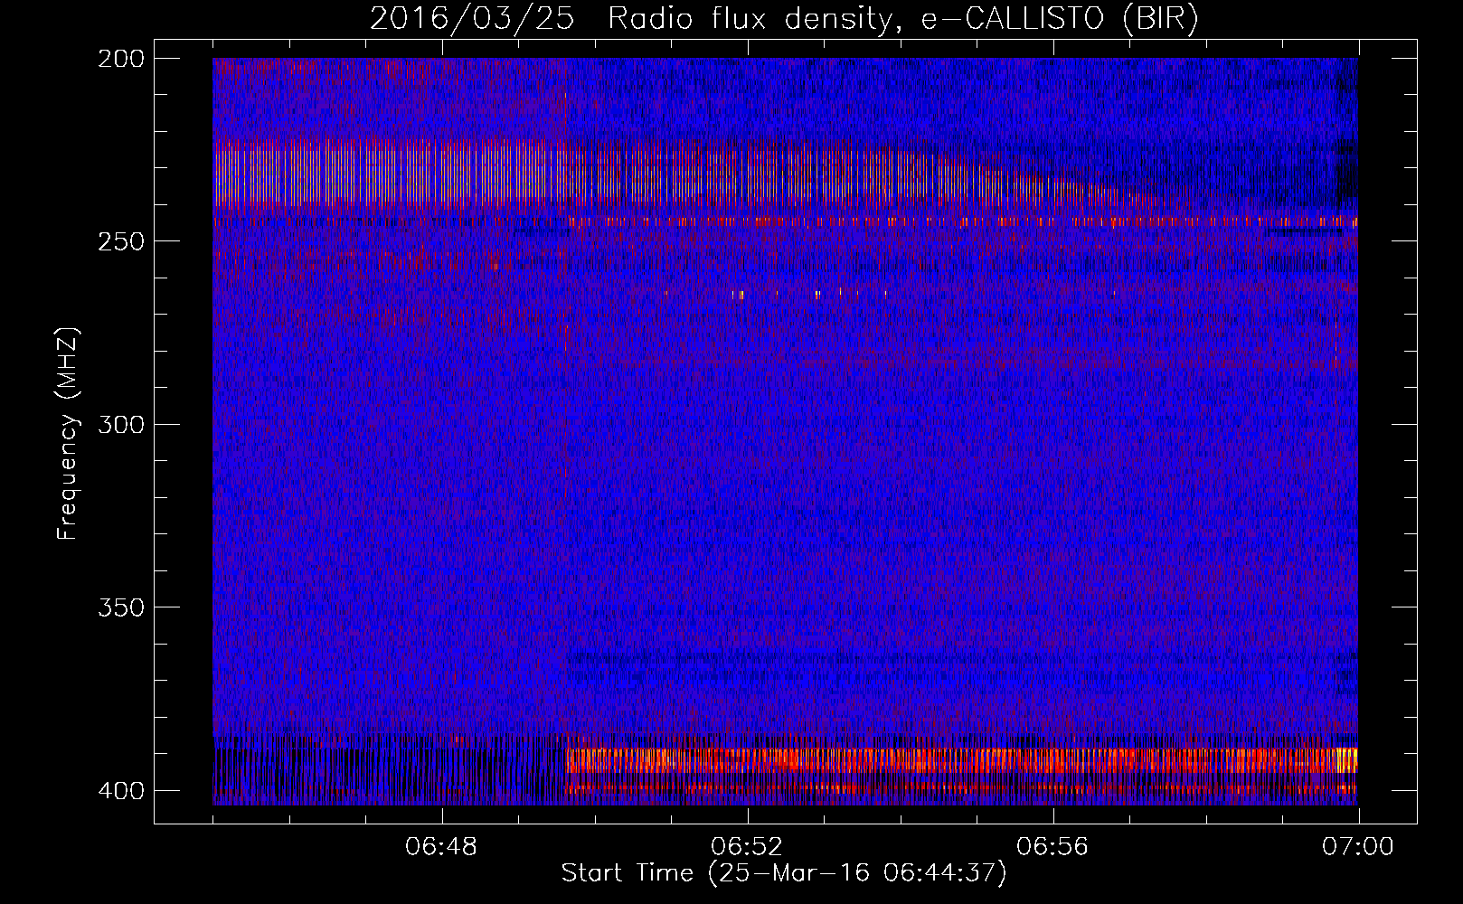Click the 350 frequency tick label
This screenshot has height=904, width=1463.
coord(121,607)
